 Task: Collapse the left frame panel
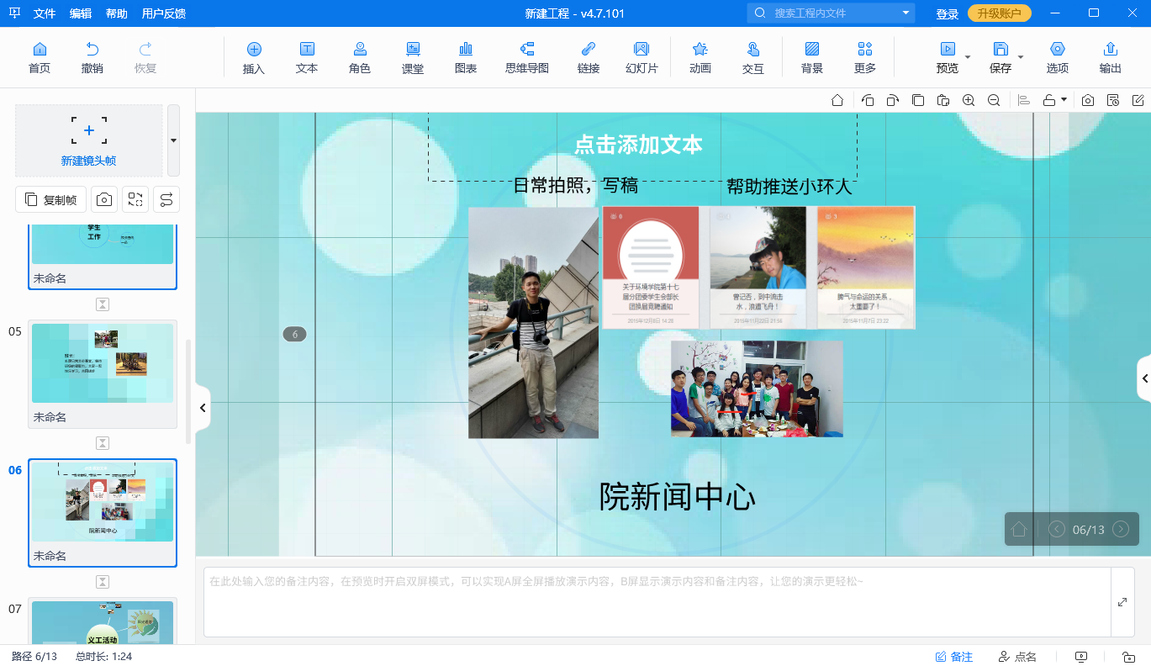pos(202,408)
